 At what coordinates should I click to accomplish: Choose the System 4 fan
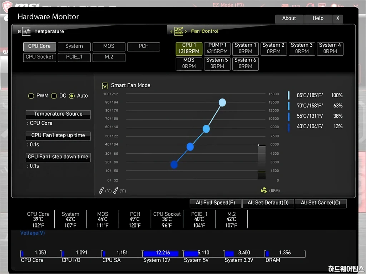330,49
